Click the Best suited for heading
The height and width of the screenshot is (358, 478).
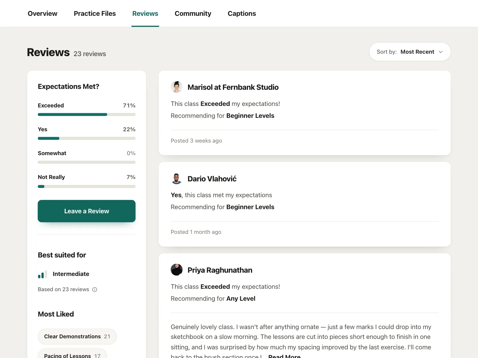click(x=62, y=255)
